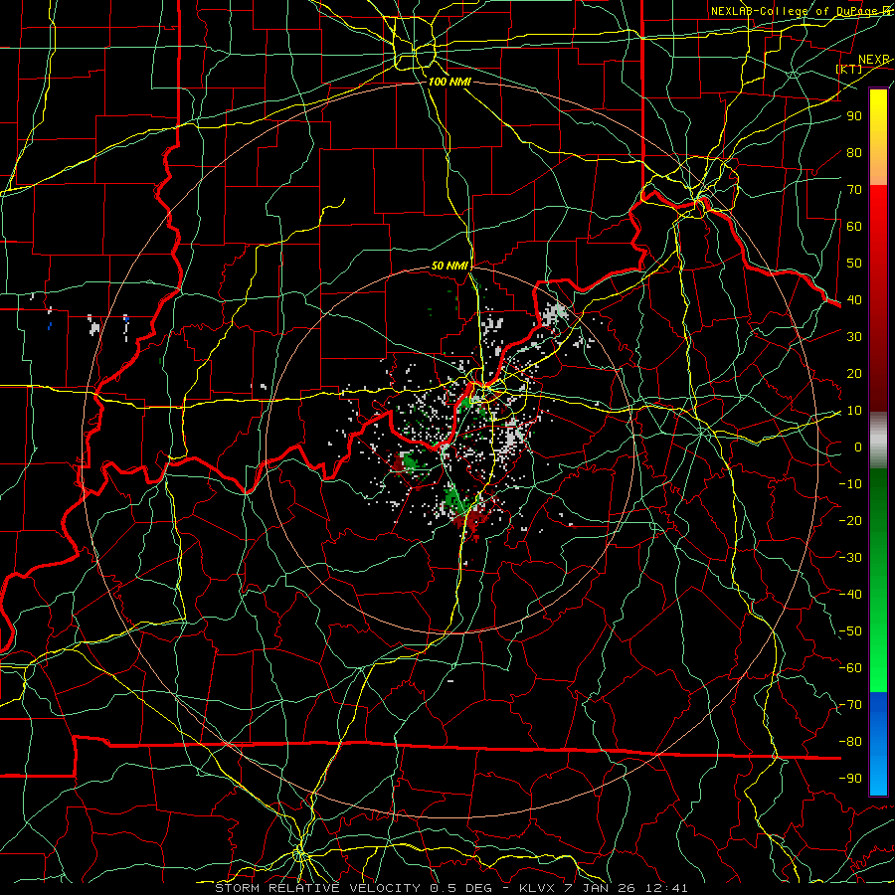Click the -70 value on velocity scale
Image resolution: width=895 pixels, height=895 pixels.
(850, 705)
